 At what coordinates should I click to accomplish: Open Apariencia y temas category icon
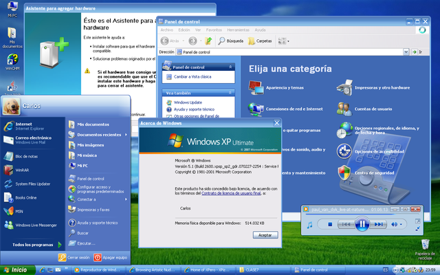pos(256,87)
